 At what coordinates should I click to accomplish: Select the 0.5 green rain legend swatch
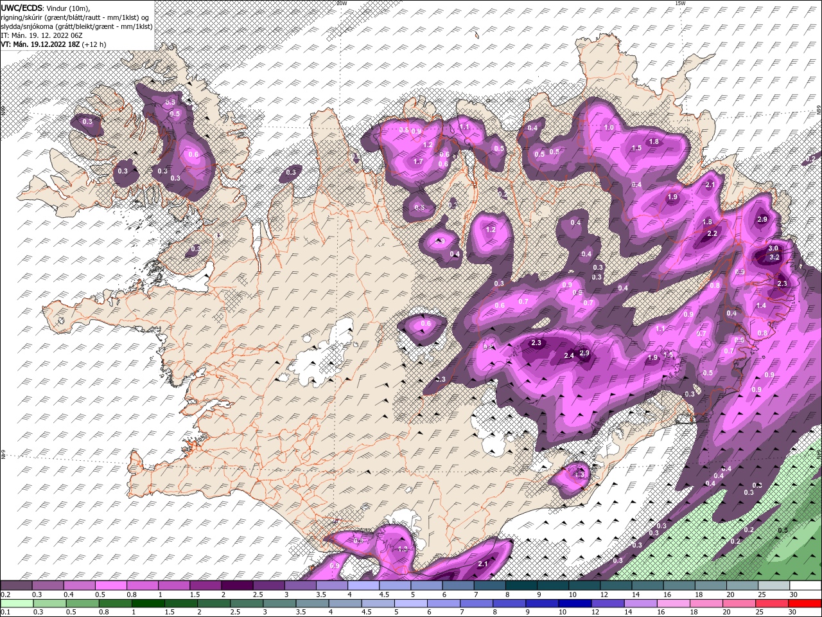(x=83, y=604)
